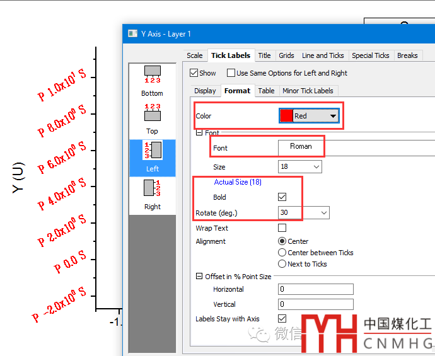Enable the Wrap Text checkbox
This screenshot has height=356, width=435.
[282, 227]
